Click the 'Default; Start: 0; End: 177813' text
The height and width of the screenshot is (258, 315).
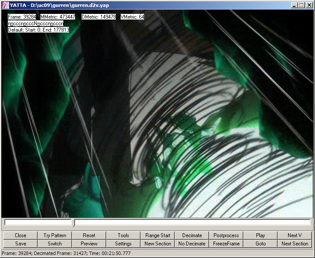(x=38, y=30)
